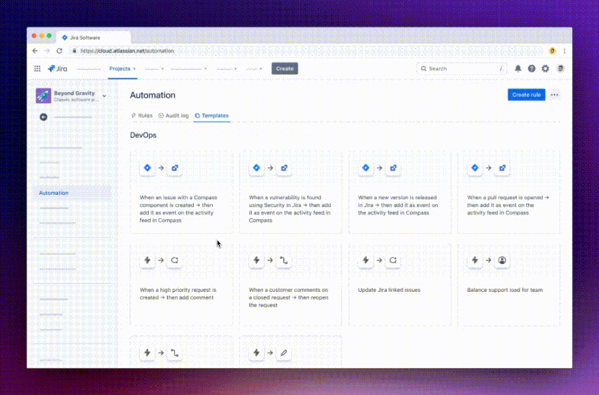Click the person icon on Balance support load card
The width and height of the screenshot is (599, 395).
pos(502,260)
